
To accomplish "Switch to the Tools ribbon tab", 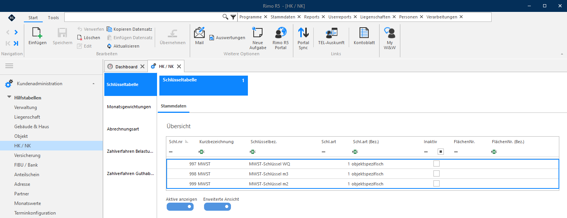I will tap(54, 18).
